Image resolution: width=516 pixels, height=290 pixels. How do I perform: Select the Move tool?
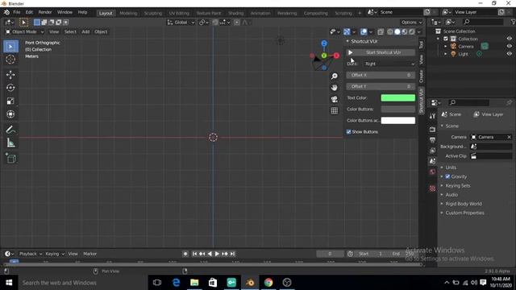(x=10, y=75)
